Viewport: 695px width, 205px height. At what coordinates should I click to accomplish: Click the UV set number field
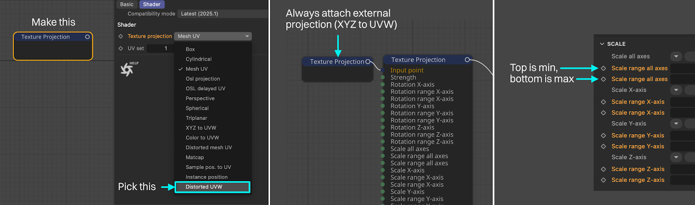click(x=160, y=48)
